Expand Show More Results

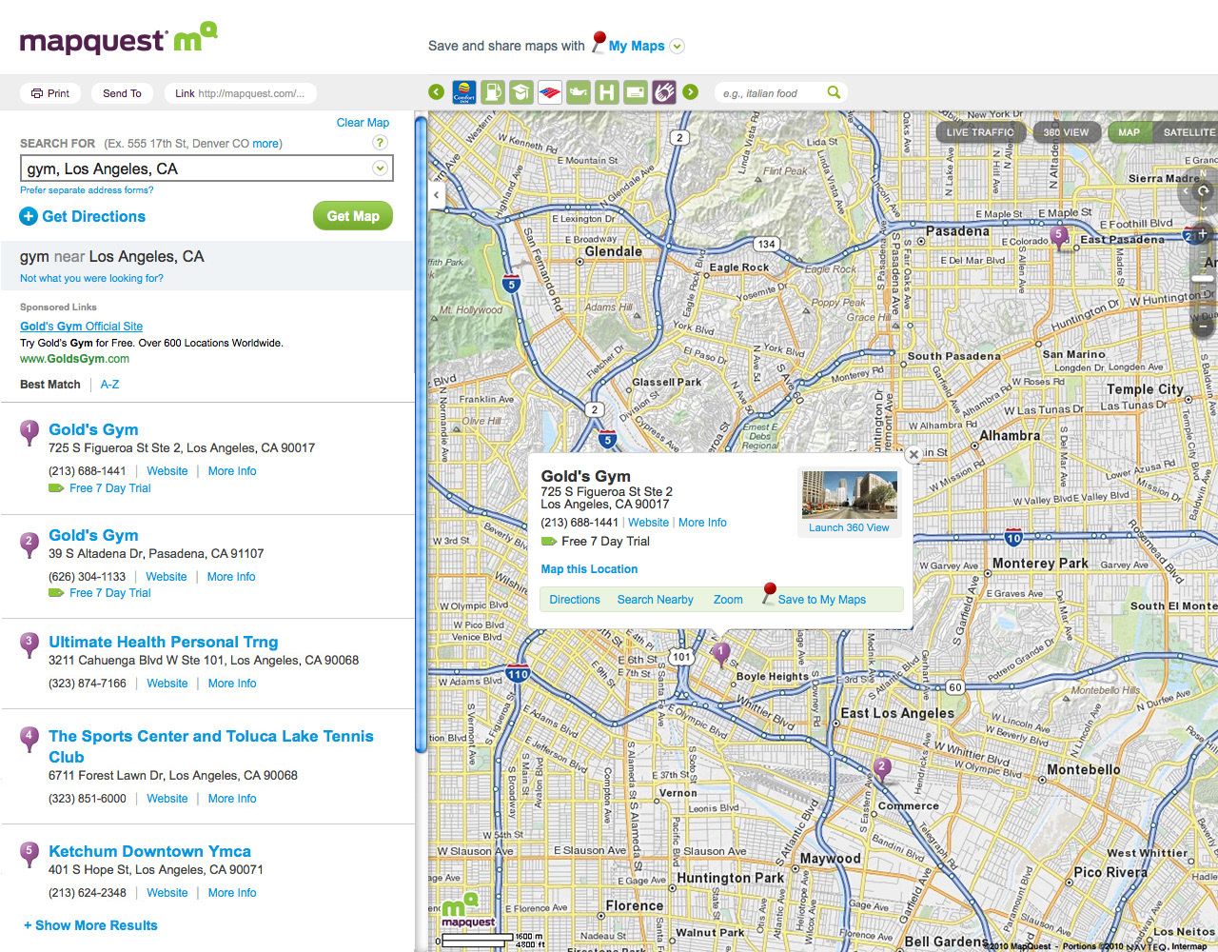click(90, 925)
